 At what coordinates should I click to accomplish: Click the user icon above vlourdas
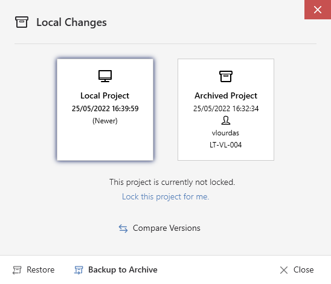click(x=226, y=120)
